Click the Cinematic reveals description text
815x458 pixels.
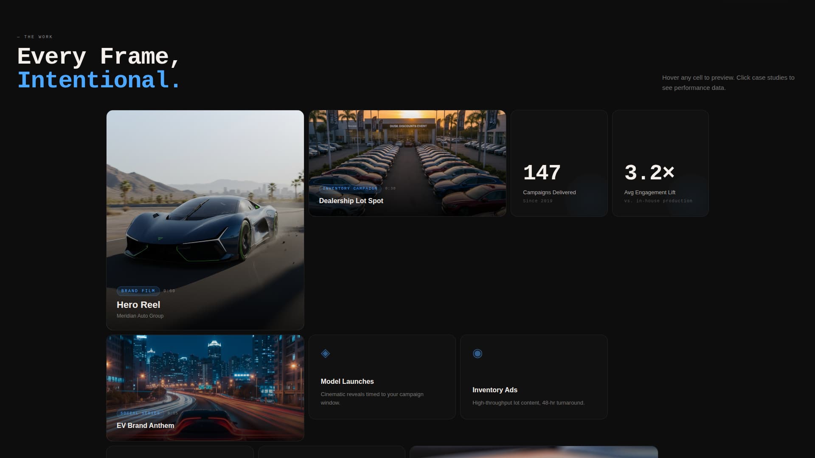click(x=372, y=398)
